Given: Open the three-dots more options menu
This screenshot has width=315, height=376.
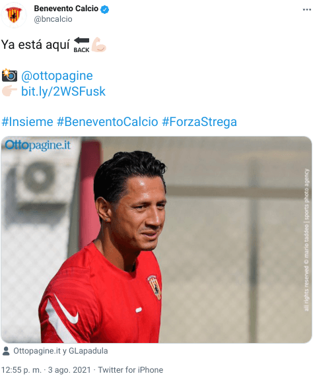Looking at the screenshot, I should point(306,10).
